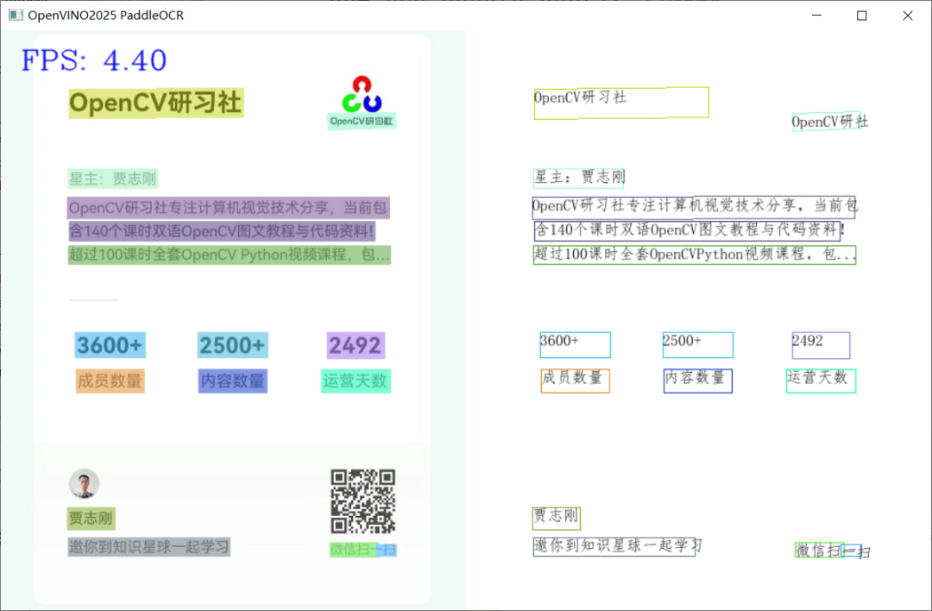Click highlighted line '含140个课时双语OpenCV图文教程'
Viewport: 932px width, 611px height.
click(221, 230)
